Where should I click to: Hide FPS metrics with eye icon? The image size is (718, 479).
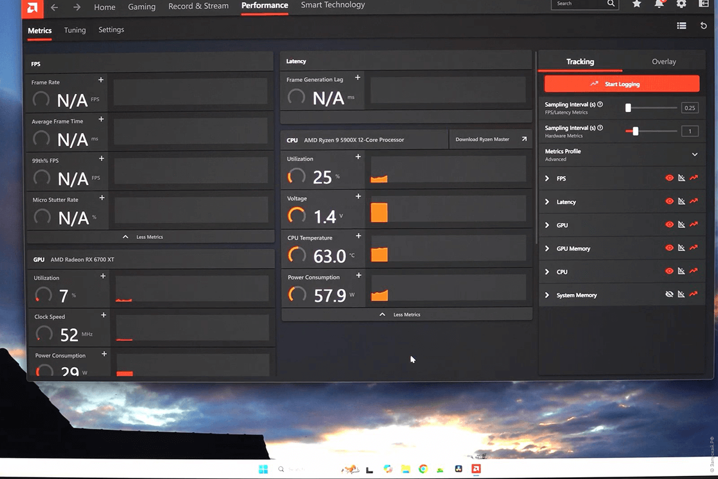click(x=670, y=178)
